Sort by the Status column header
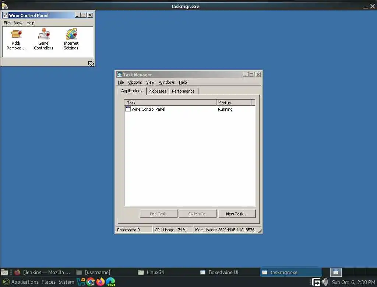Image resolution: width=377 pixels, height=287 pixels. pos(234,103)
